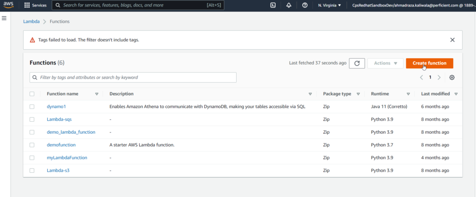Refresh the functions list
The image size is (476, 197).
click(357, 63)
